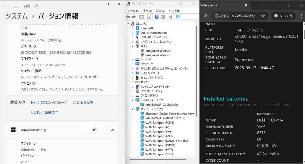This screenshot has height=164, width=305.
Task: Open a new browser tab
Action: click(x=255, y=5)
